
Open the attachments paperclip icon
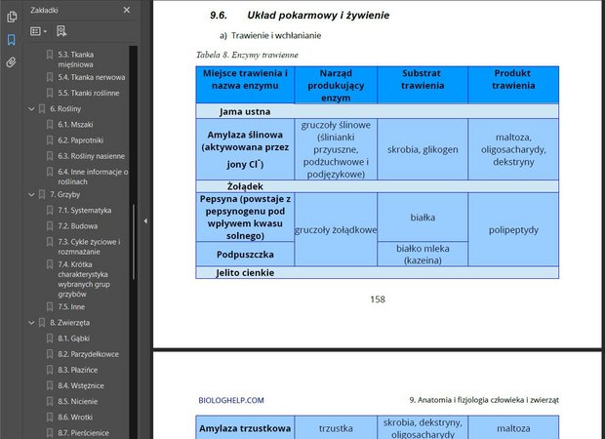click(11, 62)
